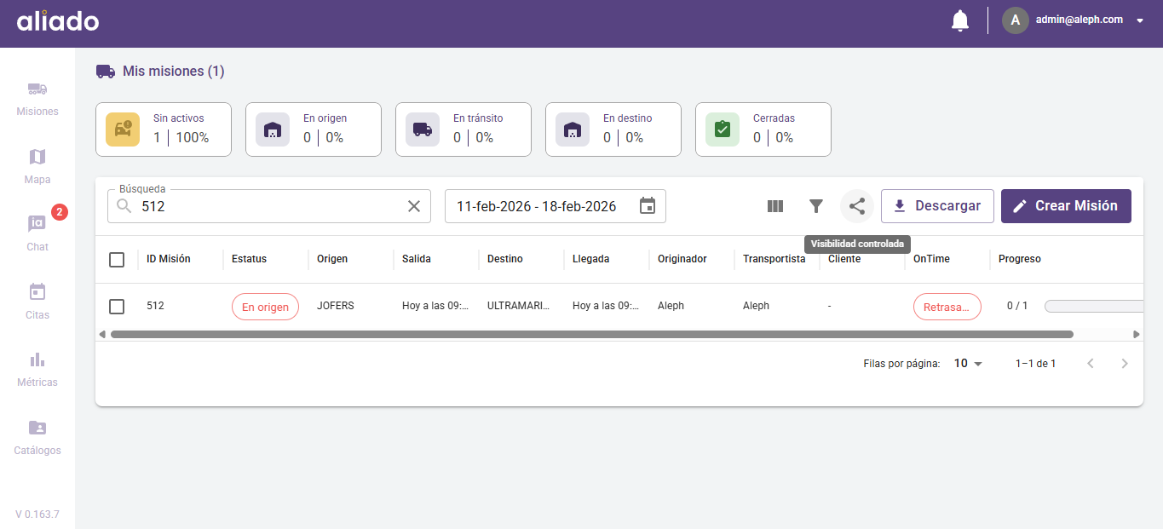This screenshot has width=1163, height=529.
Task: Toggle the select-all header checkbox
Action: (x=117, y=260)
